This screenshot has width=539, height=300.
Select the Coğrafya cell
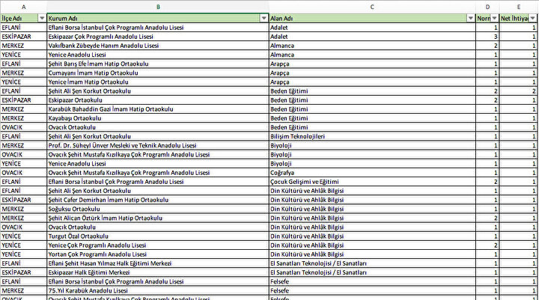pyautogui.click(x=283, y=172)
